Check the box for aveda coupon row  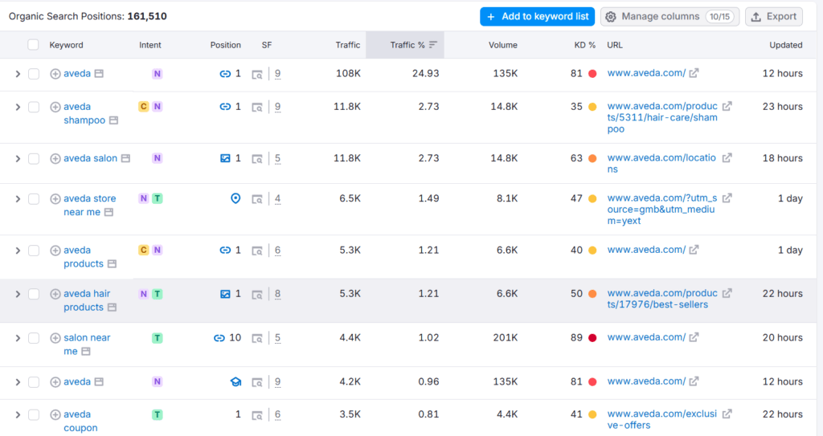[x=34, y=415]
